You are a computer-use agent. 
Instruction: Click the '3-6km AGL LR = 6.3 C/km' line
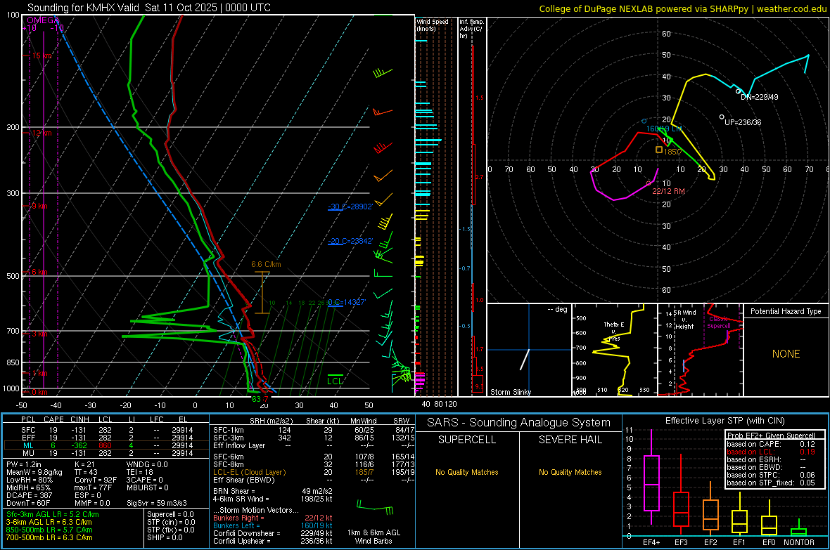pos(49,522)
